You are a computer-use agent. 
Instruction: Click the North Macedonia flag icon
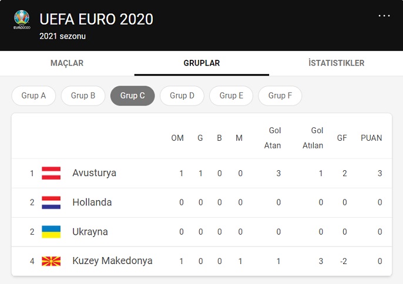[x=51, y=261]
